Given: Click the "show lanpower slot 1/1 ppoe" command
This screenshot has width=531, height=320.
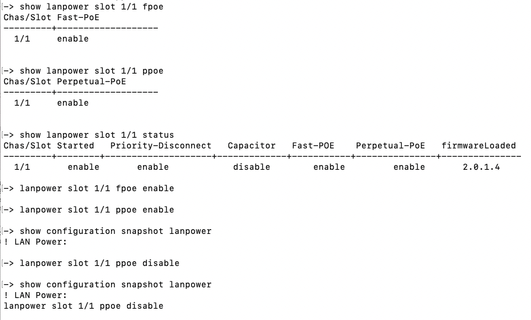Looking at the screenshot, I should click(x=91, y=71).
